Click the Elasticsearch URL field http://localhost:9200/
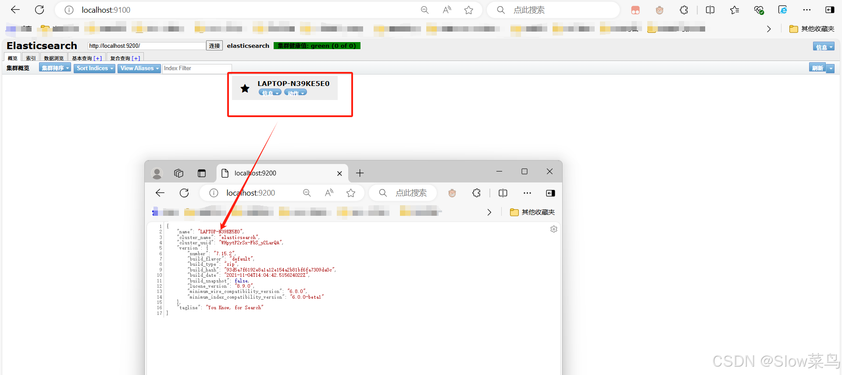Viewport: 842px width, 375px height. pos(146,46)
